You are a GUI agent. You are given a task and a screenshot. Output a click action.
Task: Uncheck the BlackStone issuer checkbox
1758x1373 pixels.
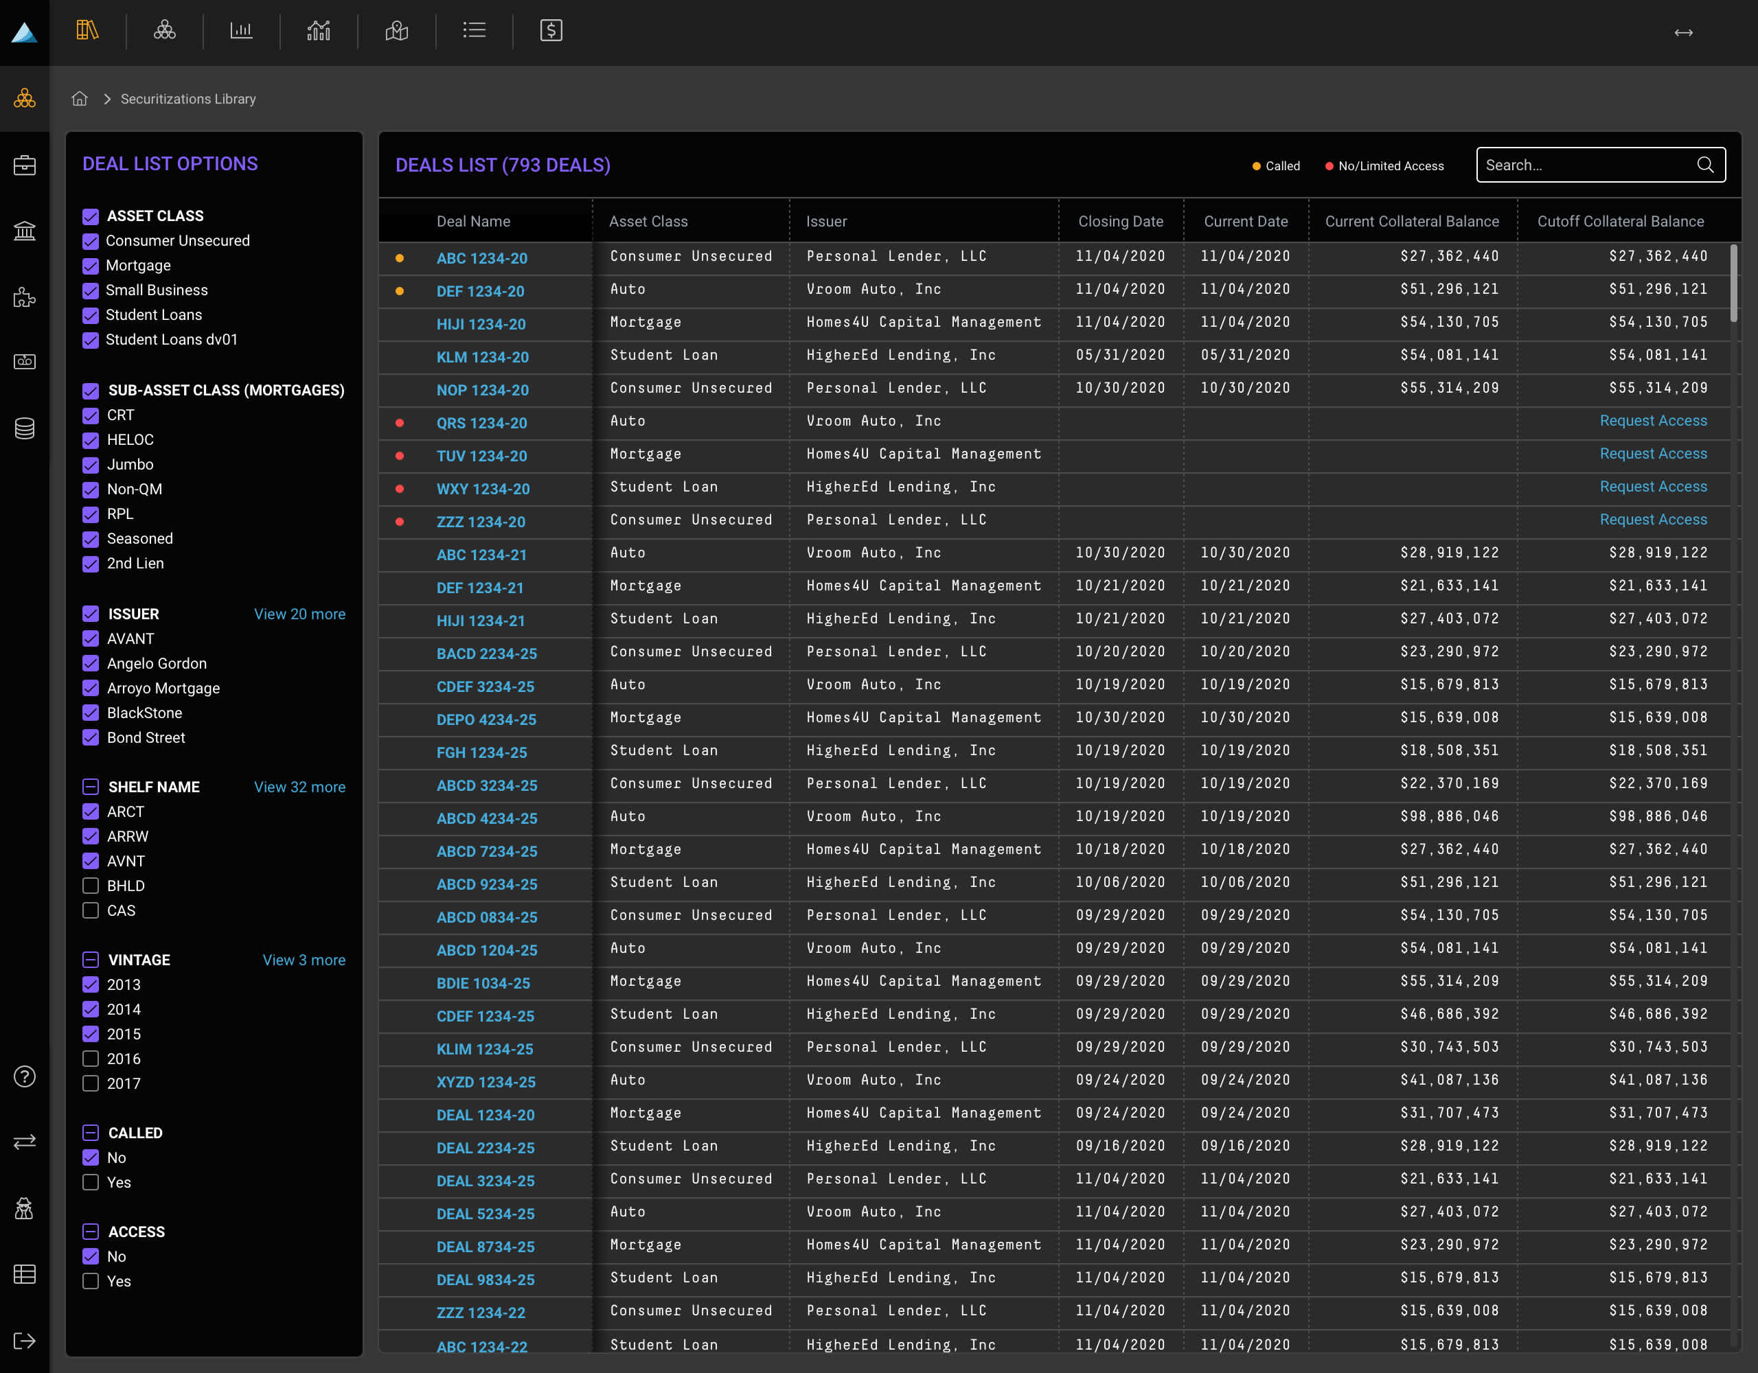[x=90, y=713]
